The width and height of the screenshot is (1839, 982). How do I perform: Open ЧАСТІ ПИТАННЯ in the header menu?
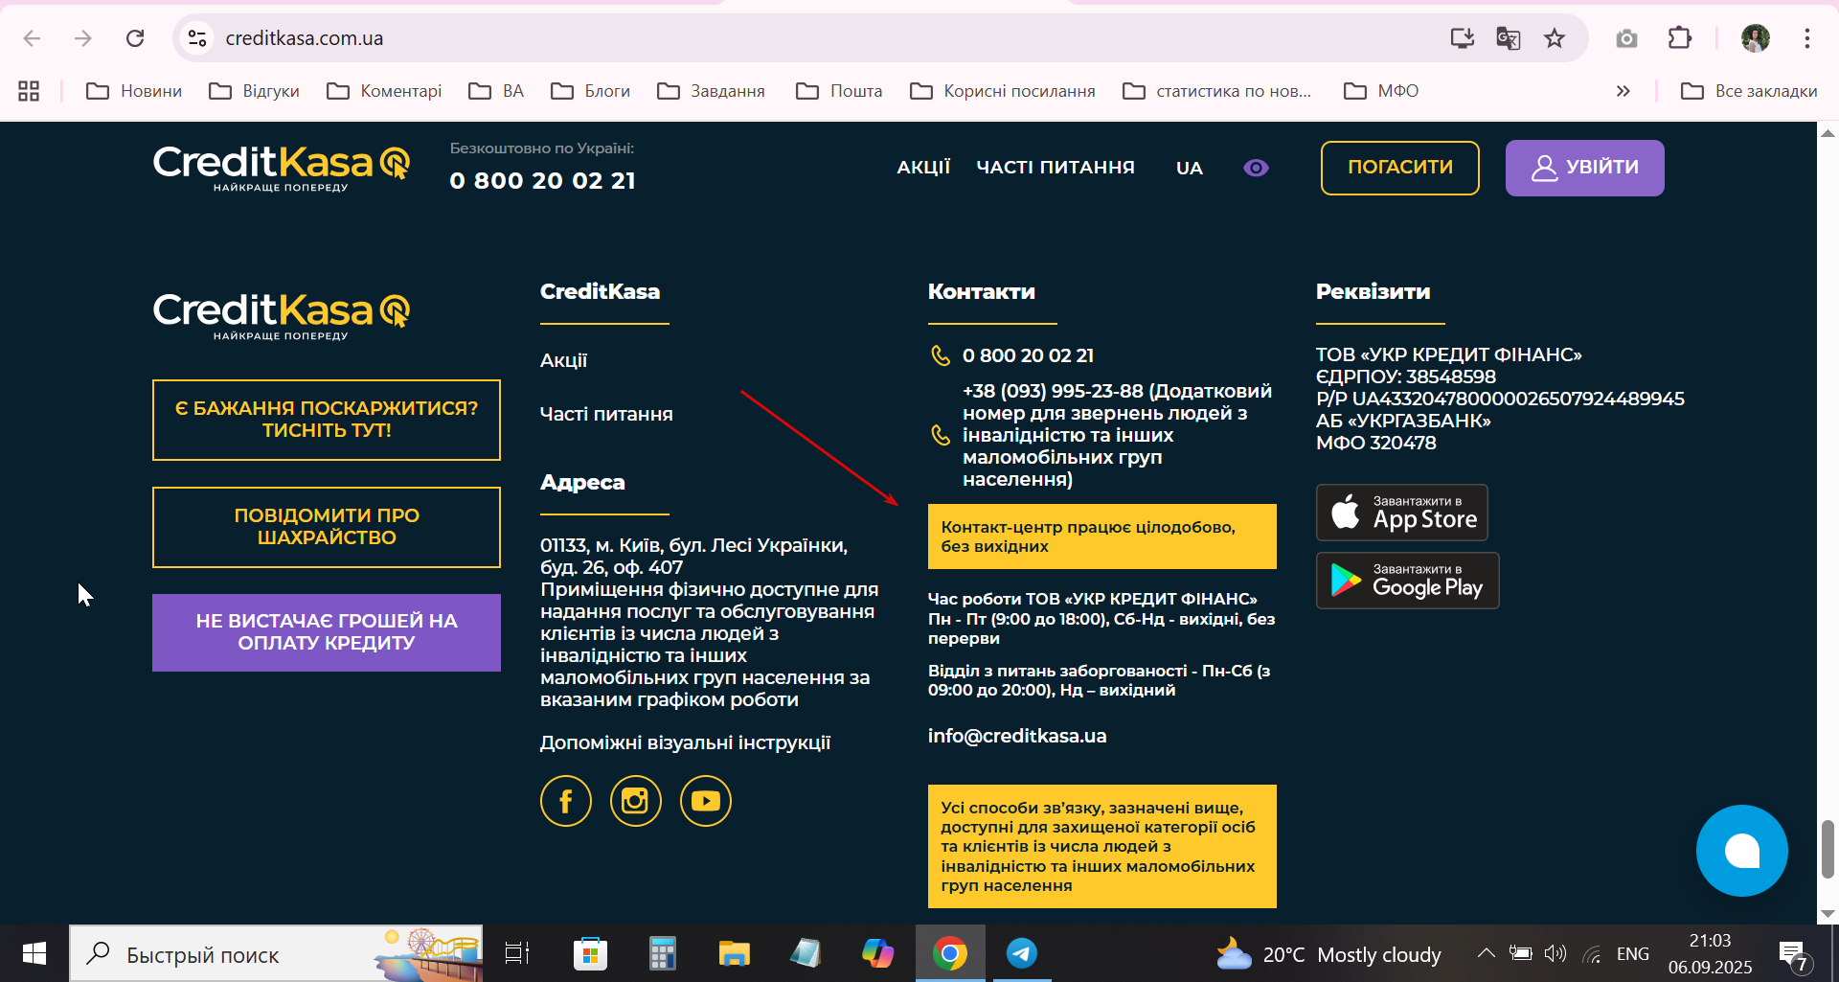tap(1056, 168)
